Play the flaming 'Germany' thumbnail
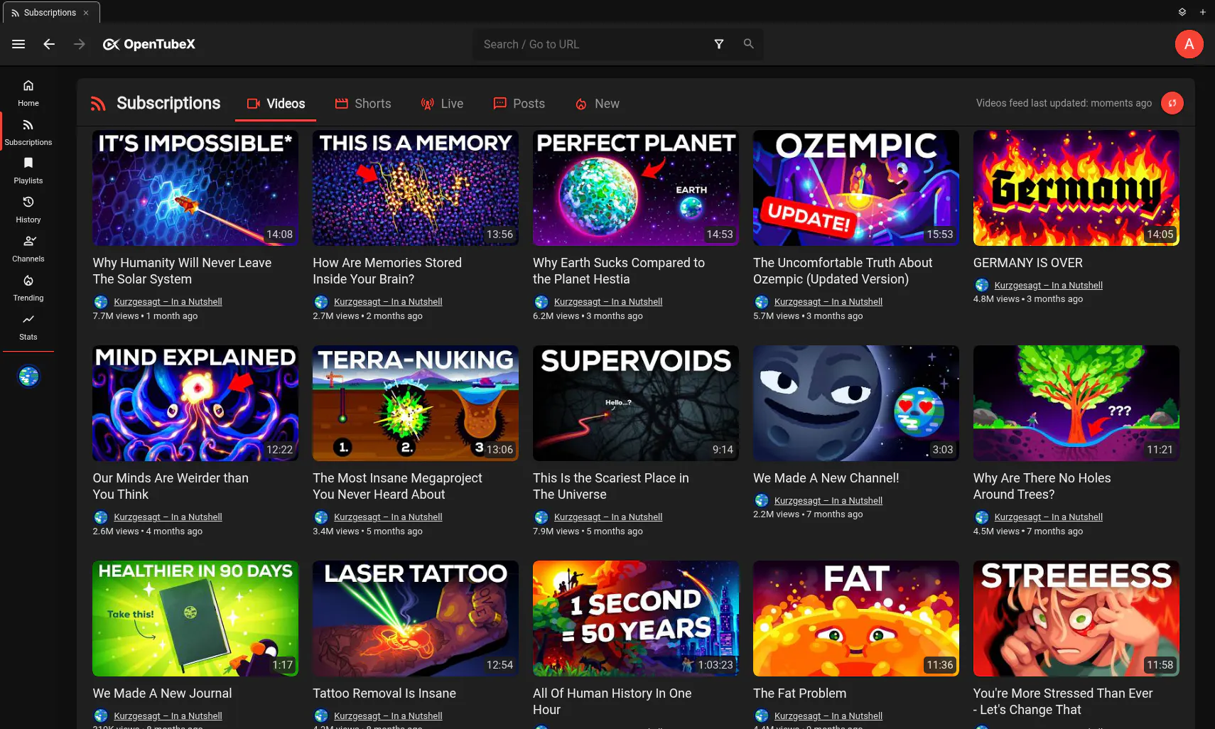Image resolution: width=1215 pixels, height=729 pixels. (x=1076, y=188)
